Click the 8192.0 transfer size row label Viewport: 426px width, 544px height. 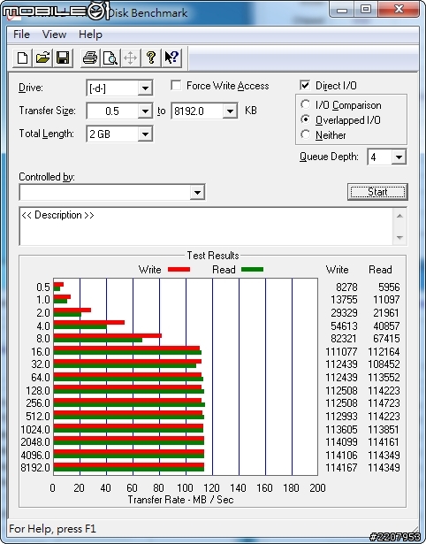35,467
